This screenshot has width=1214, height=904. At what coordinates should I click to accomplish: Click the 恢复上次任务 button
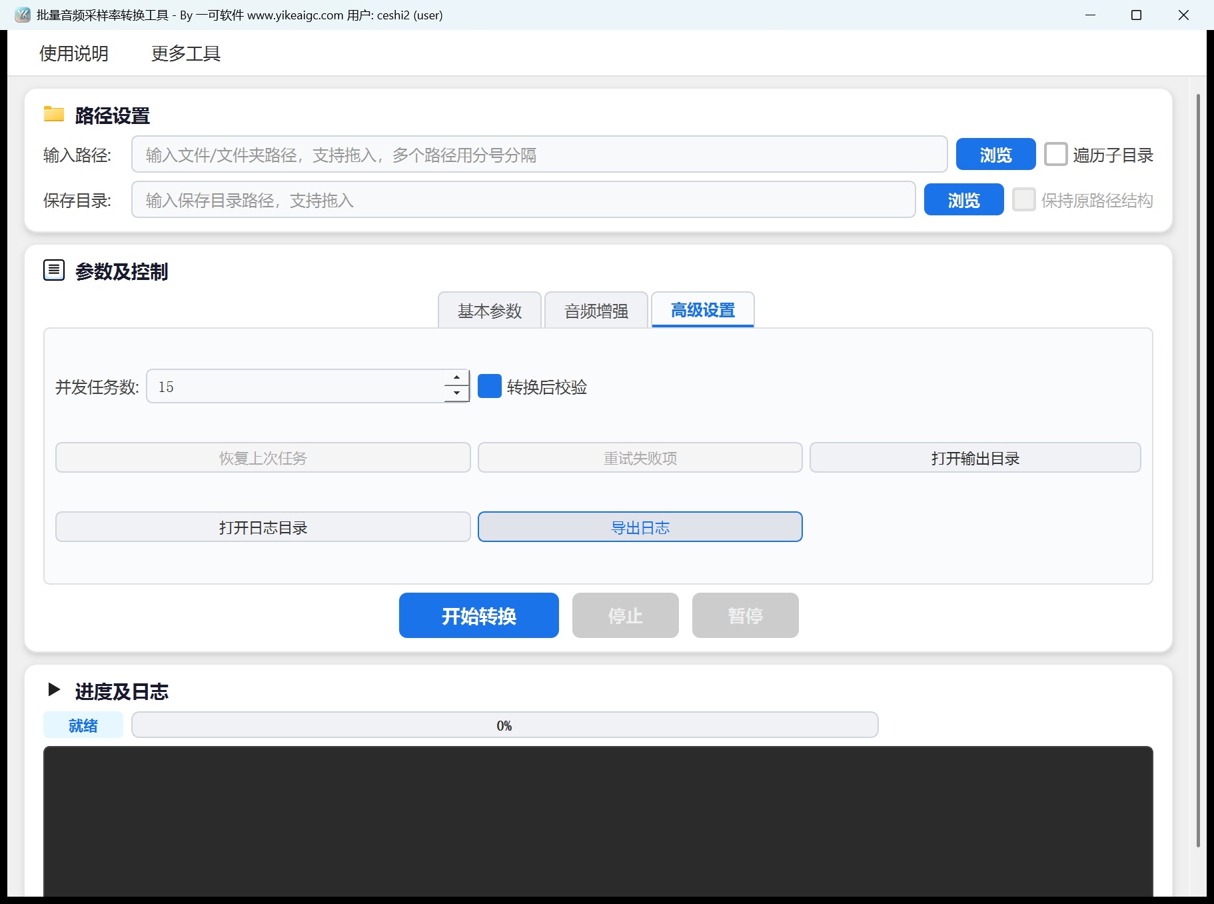[263, 457]
